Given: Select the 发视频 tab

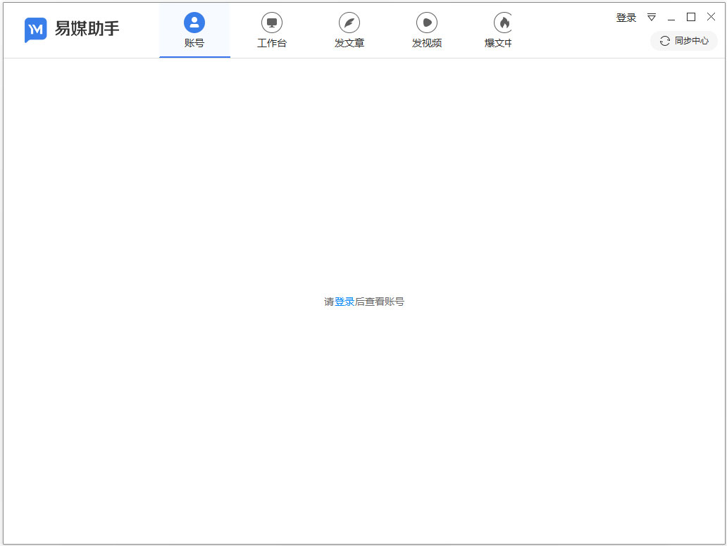Looking at the screenshot, I should point(427,30).
